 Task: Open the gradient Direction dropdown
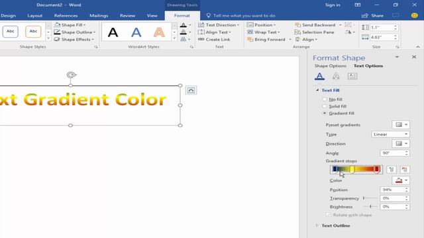point(401,143)
